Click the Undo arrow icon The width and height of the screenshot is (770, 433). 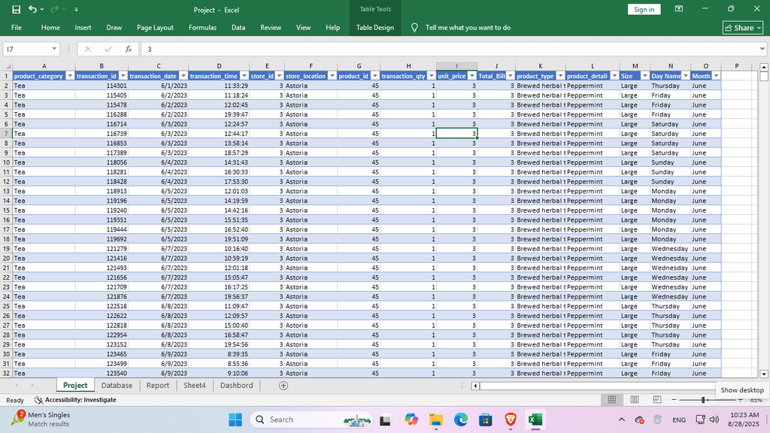[x=32, y=9]
